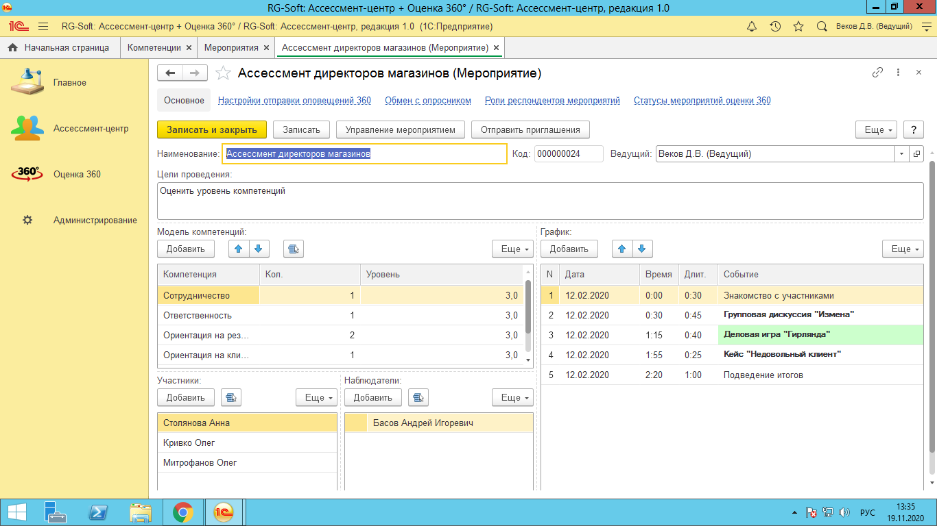Click Отправить приглашения button
The image size is (937, 526).
[530, 129]
